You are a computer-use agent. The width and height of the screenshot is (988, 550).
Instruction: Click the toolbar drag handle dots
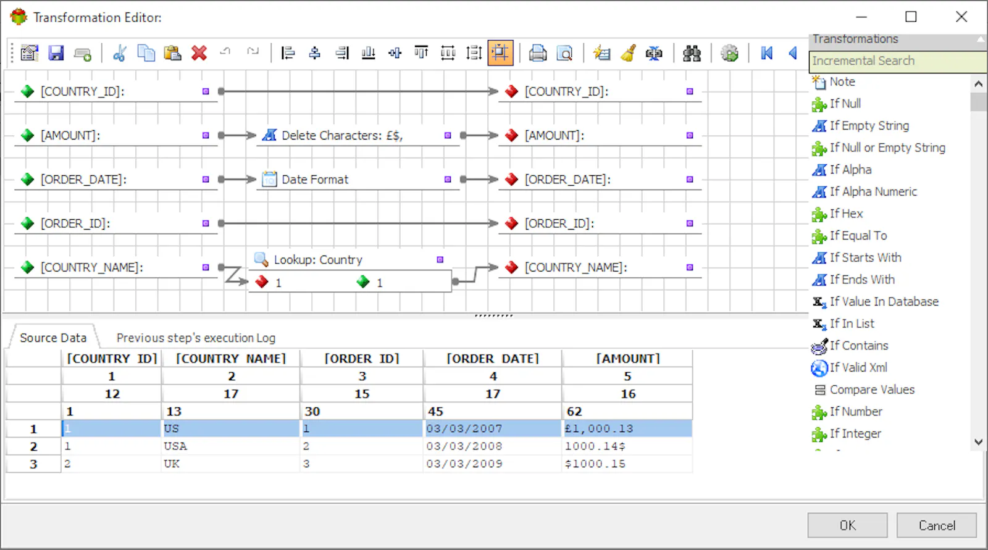pos(12,53)
